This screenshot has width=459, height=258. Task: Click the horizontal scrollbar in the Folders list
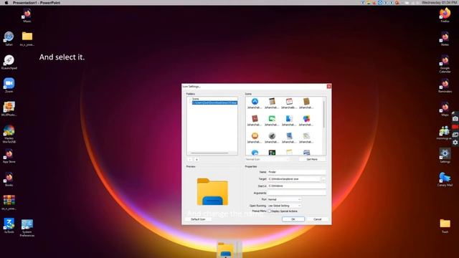(x=209, y=153)
